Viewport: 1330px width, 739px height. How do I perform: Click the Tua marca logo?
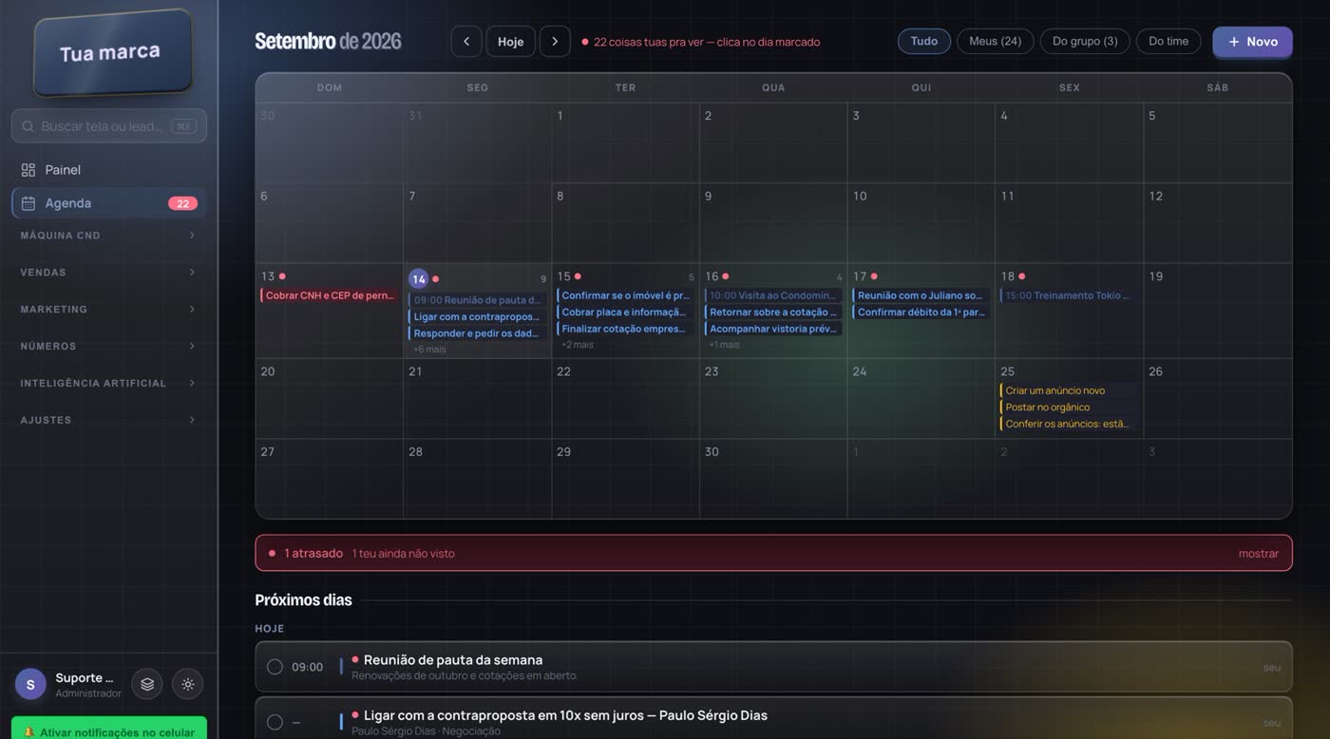[x=112, y=53]
